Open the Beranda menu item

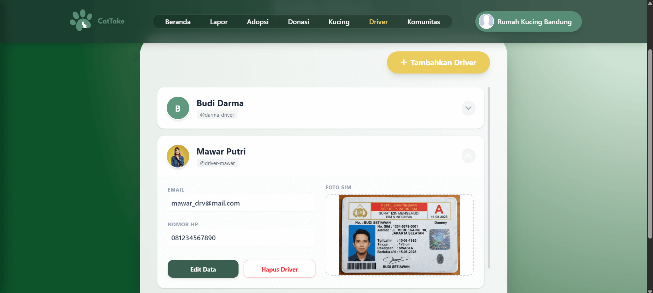click(x=178, y=22)
